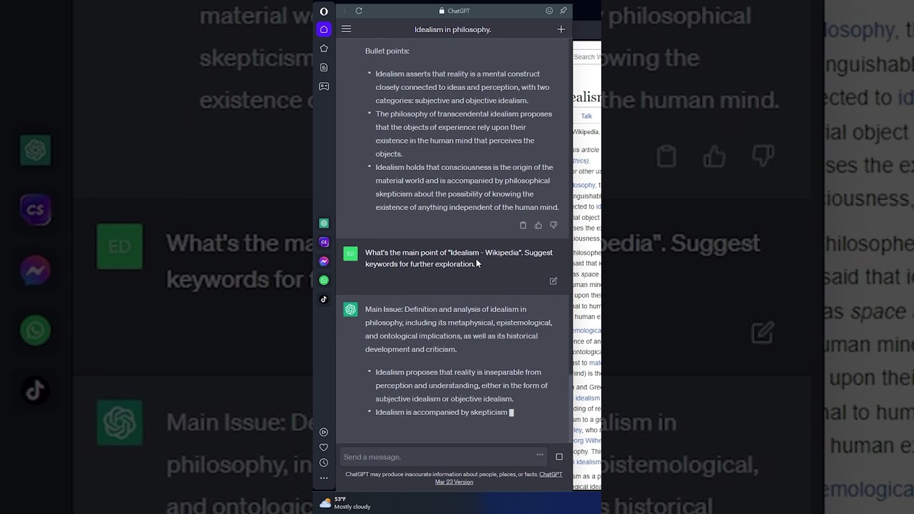Image resolution: width=914 pixels, height=514 pixels.
Task: Give thumbs down to the first response
Action: [553, 226]
